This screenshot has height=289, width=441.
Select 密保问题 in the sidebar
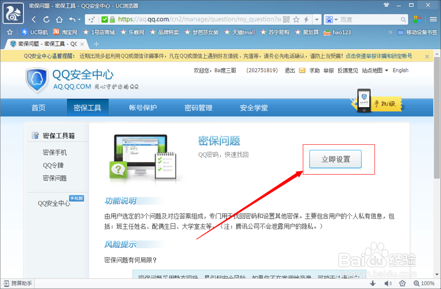click(x=55, y=178)
